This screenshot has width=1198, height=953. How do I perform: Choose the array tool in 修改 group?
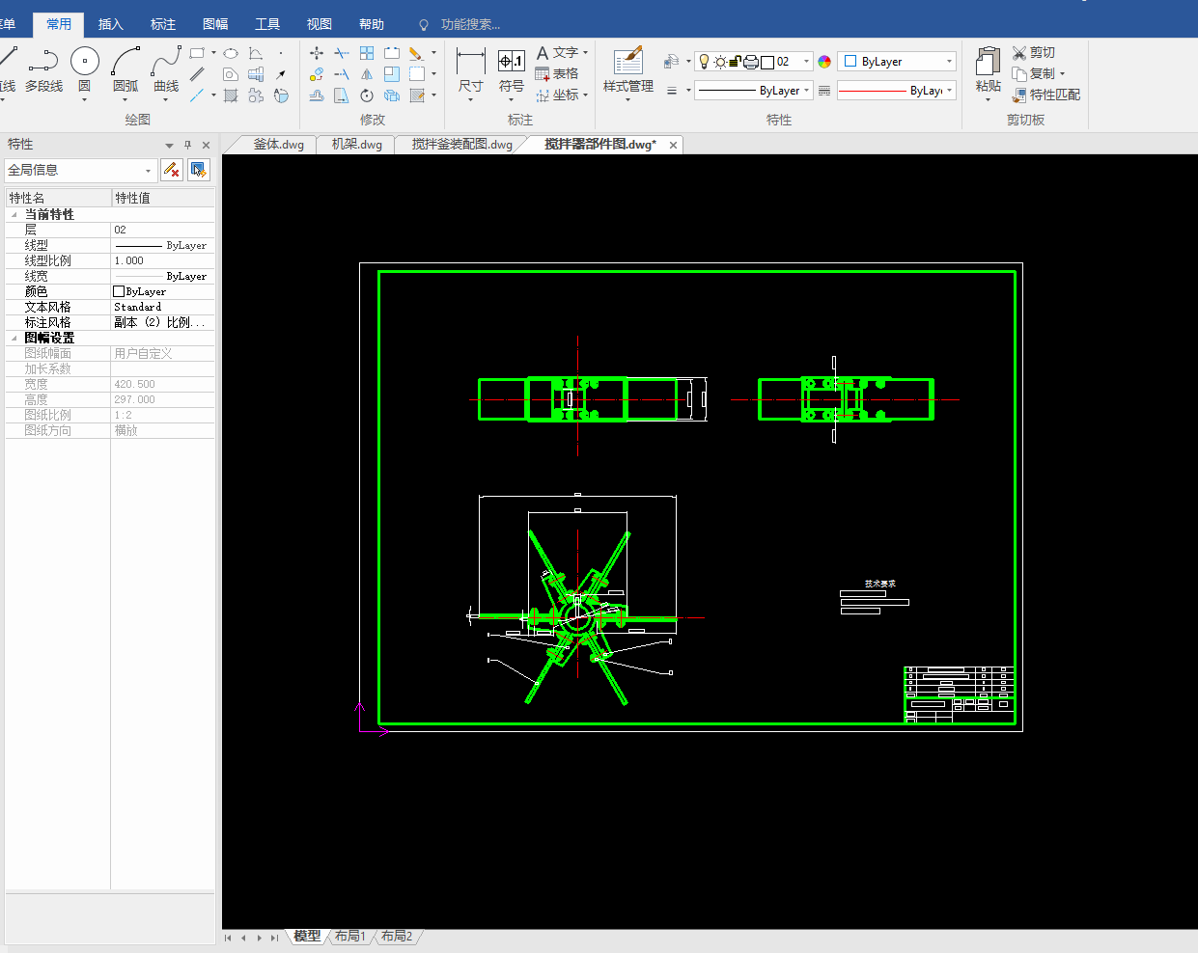tap(367, 53)
